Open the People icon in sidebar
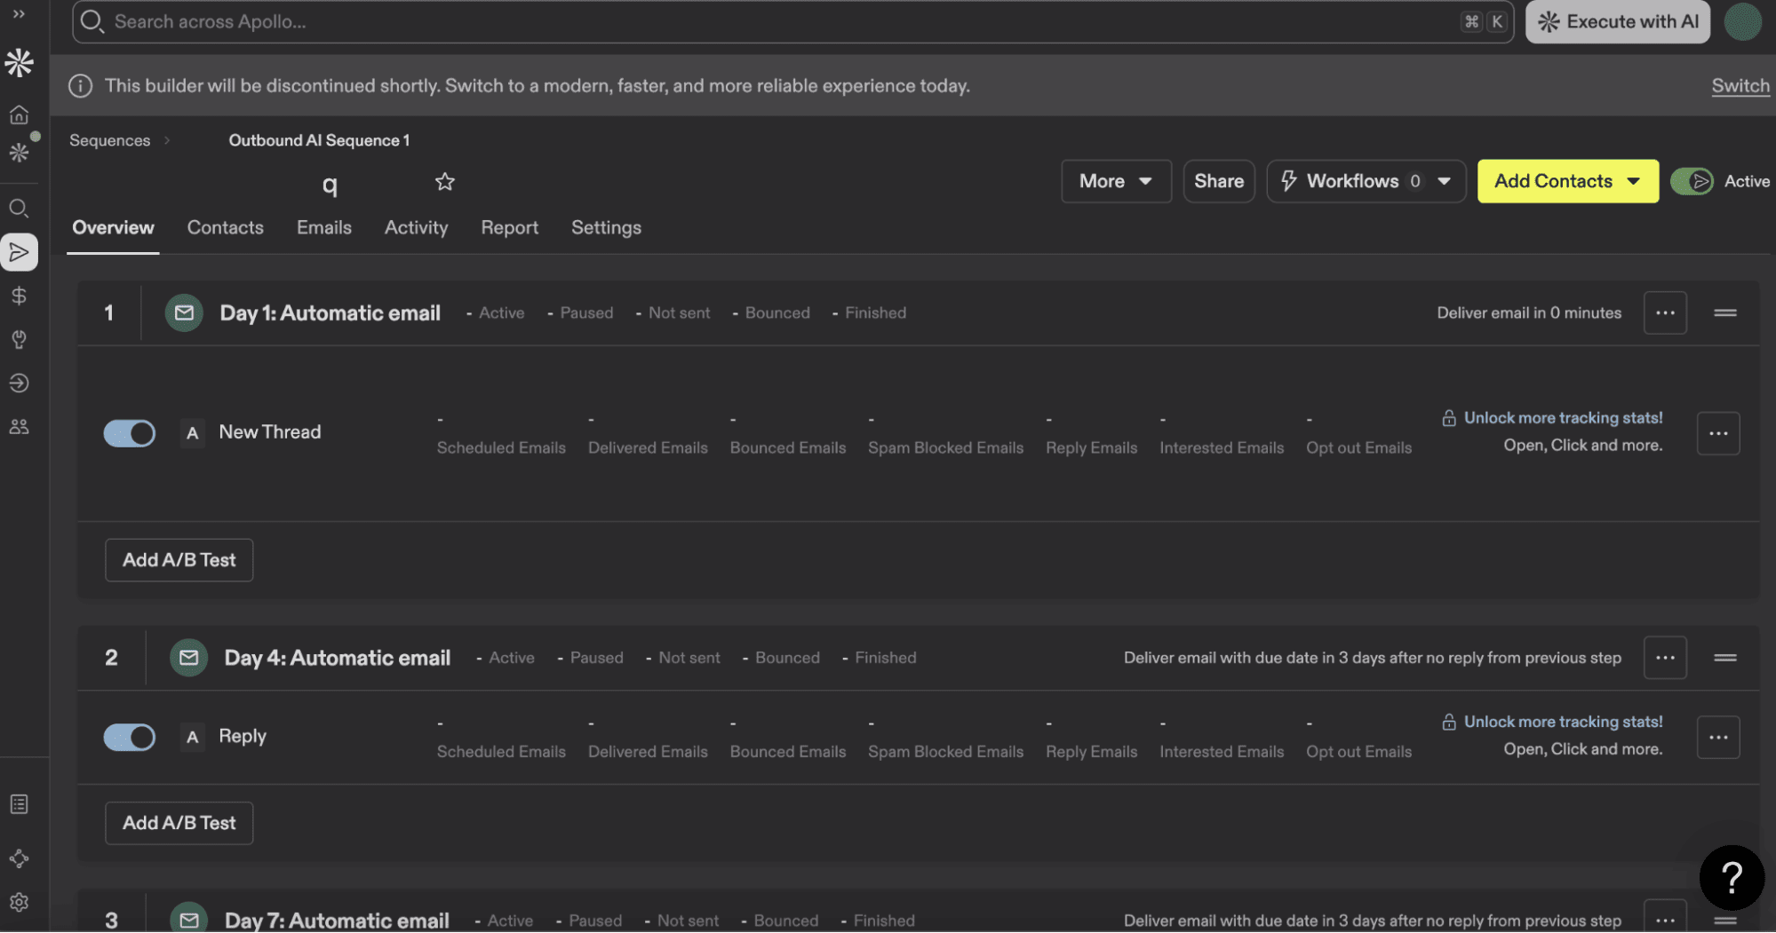This screenshot has width=1776, height=933. pyautogui.click(x=19, y=427)
